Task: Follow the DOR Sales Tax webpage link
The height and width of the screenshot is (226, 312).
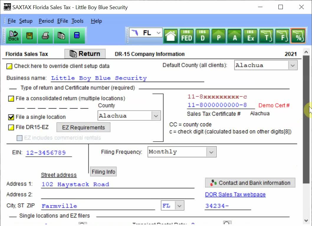Action: [235, 194]
